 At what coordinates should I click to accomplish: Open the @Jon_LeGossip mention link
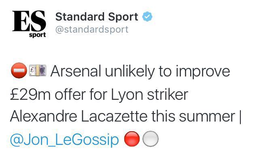click(64, 140)
